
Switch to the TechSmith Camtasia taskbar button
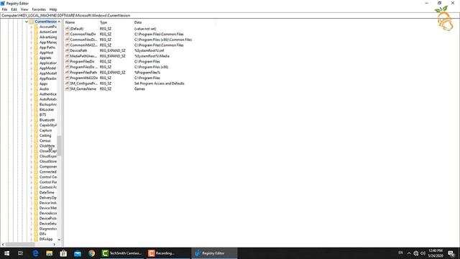click(x=121, y=253)
